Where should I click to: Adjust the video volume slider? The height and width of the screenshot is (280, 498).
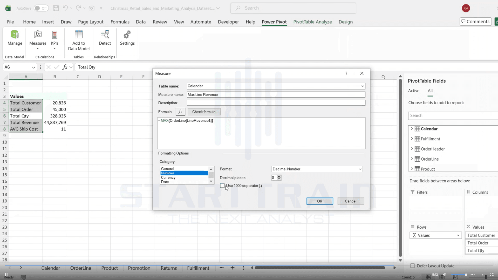[460, 275]
